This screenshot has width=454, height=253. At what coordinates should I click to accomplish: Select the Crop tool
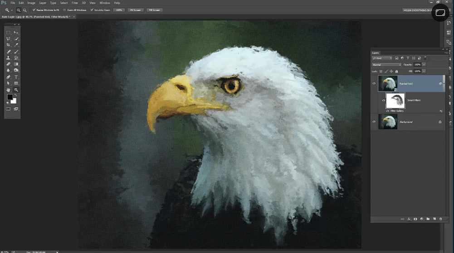point(8,45)
